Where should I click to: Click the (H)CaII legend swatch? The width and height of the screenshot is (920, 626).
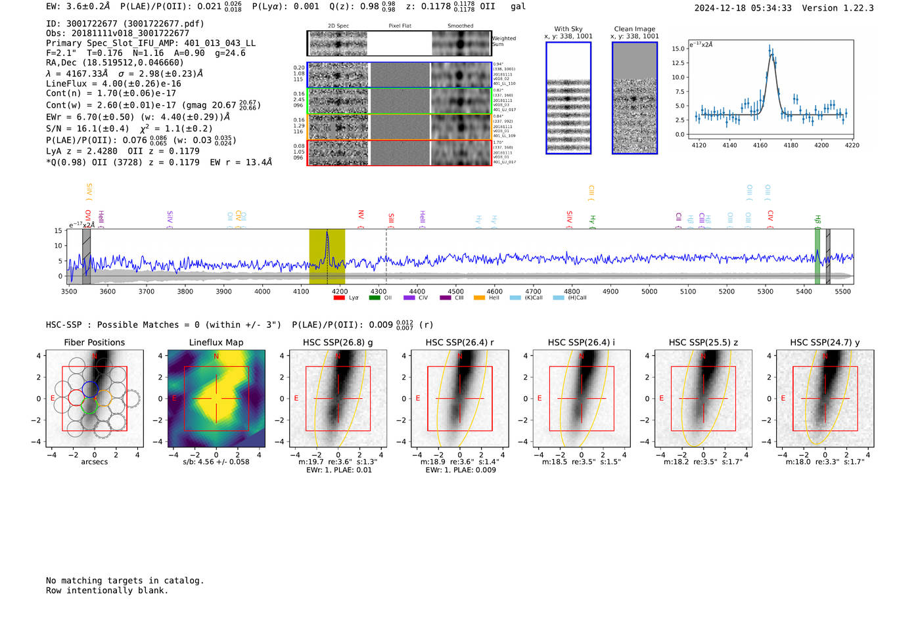(559, 298)
